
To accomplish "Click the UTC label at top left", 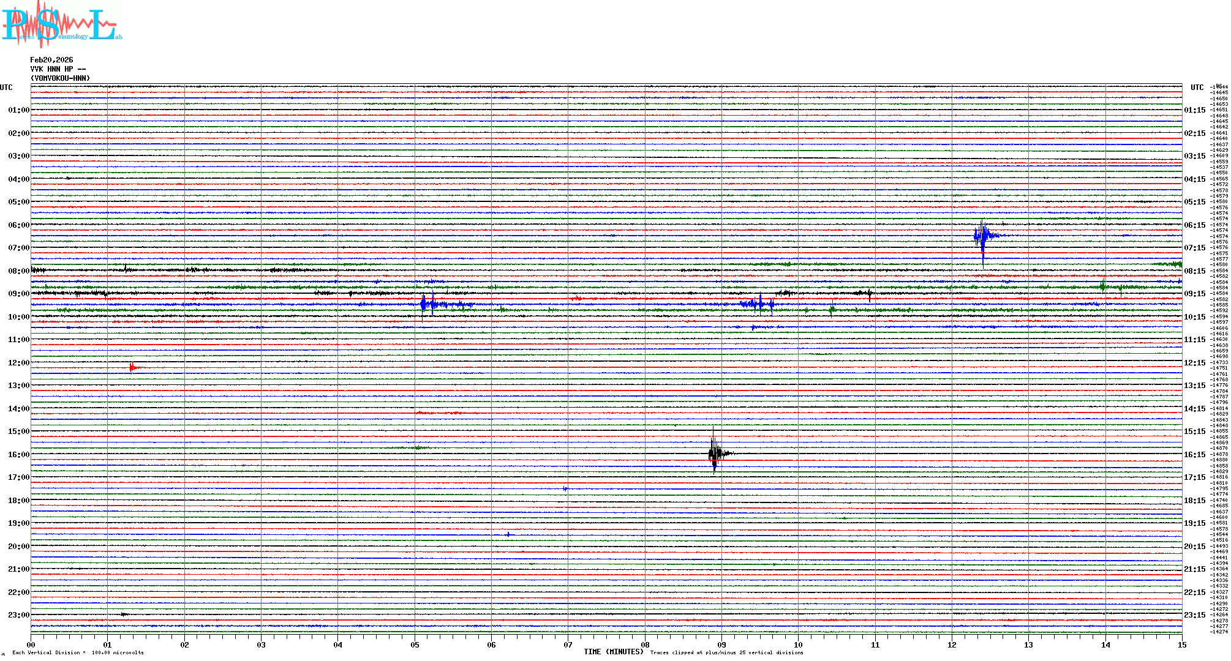I will point(6,88).
